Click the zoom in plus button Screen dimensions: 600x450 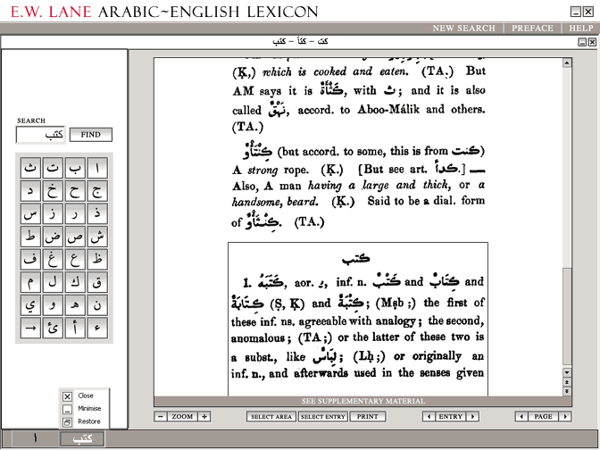point(204,416)
